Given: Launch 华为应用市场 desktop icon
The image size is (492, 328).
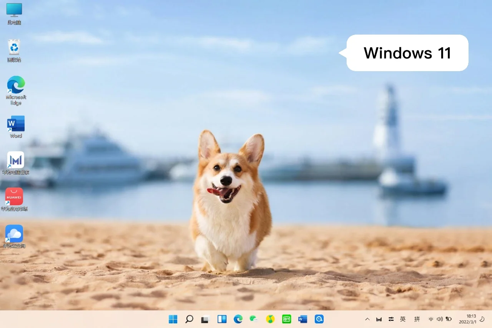Looking at the screenshot, I should [x=14, y=197].
